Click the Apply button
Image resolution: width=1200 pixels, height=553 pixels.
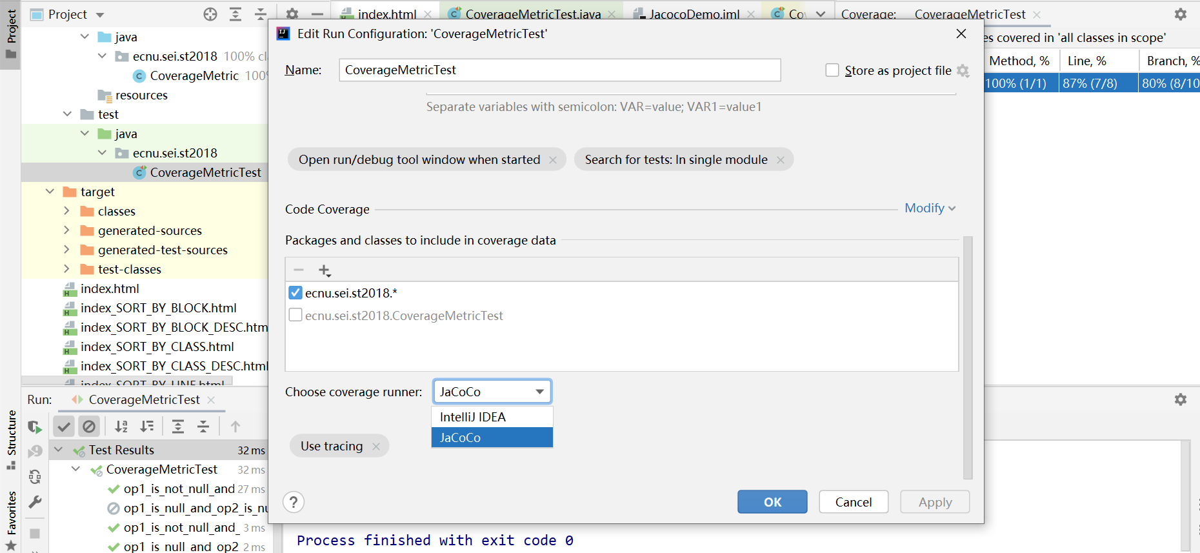click(x=935, y=502)
